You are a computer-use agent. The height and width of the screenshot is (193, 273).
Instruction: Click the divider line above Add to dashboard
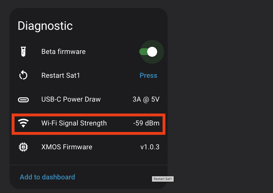[x=88, y=165]
